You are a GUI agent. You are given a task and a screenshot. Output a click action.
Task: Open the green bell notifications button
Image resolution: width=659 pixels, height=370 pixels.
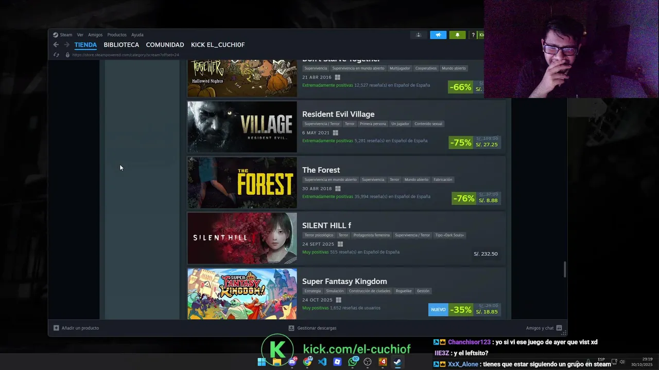(x=457, y=35)
